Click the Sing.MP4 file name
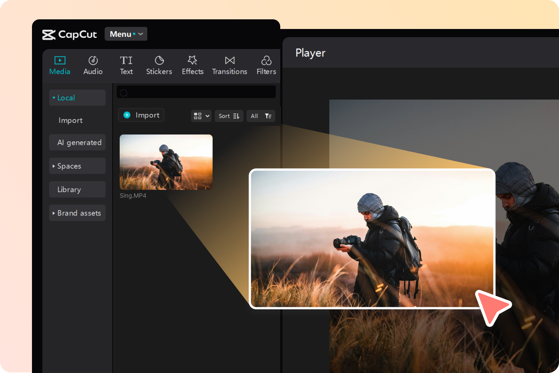The height and width of the screenshot is (373, 559). [133, 195]
